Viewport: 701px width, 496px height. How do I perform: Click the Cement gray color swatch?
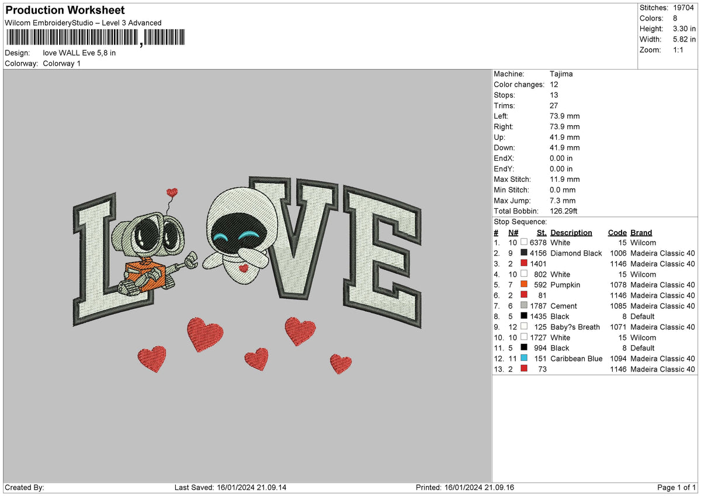click(x=524, y=305)
